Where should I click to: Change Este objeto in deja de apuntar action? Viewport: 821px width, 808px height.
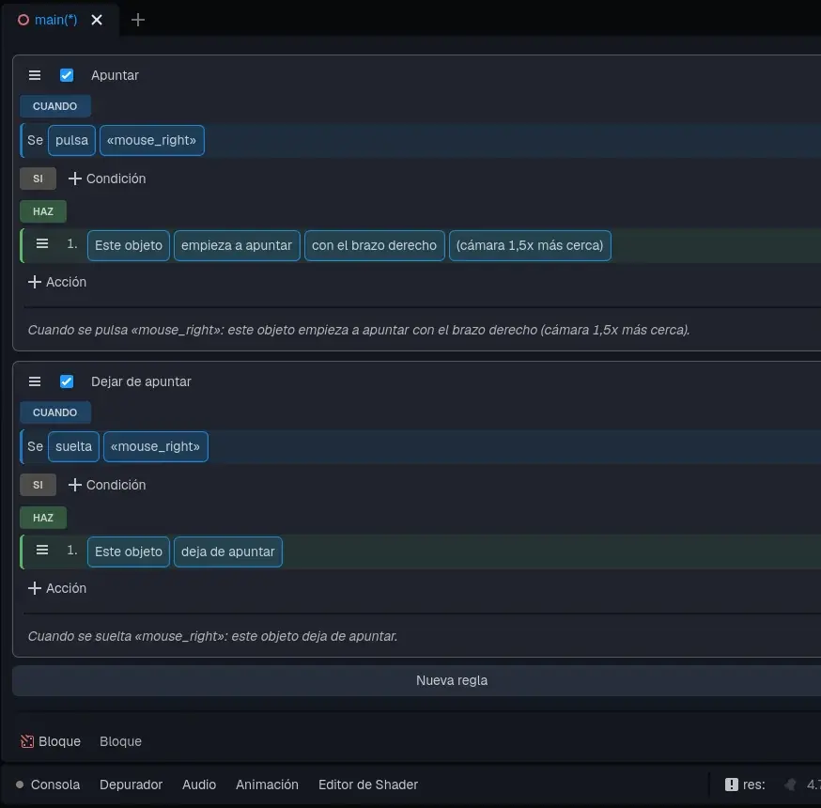tap(129, 552)
